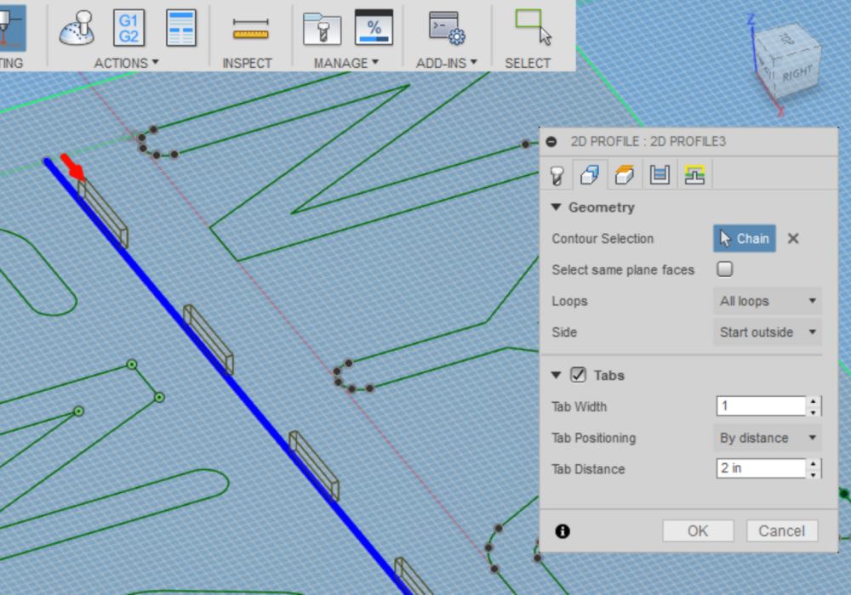Confirm with the OK button
The height and width of the screenshot is (595, 851).
(698, 530)
